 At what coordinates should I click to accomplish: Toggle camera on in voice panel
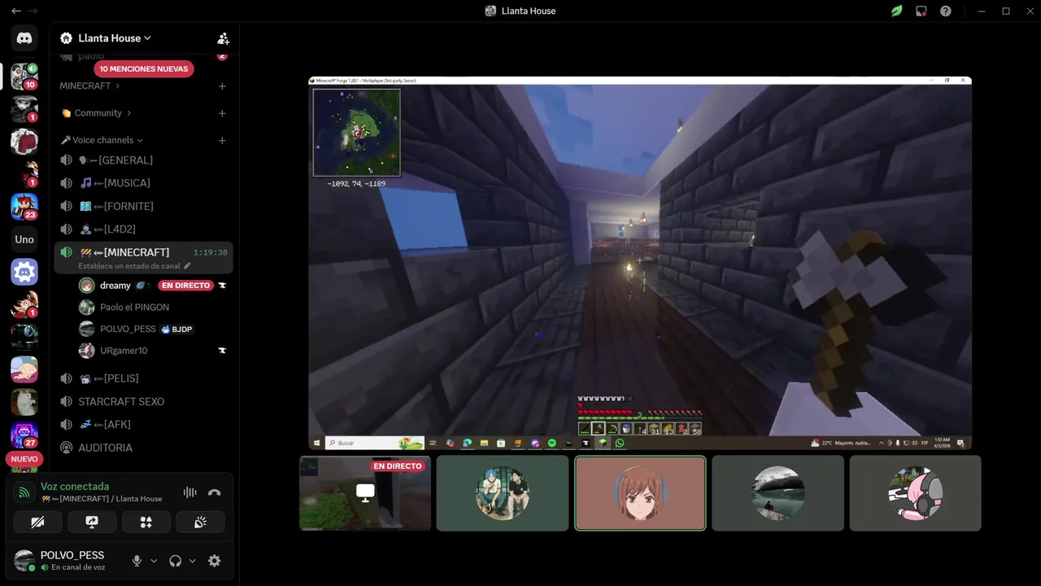tap(37, 522)
